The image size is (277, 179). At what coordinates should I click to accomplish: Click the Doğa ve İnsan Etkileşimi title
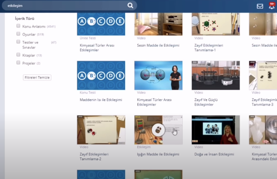[214, 154]
